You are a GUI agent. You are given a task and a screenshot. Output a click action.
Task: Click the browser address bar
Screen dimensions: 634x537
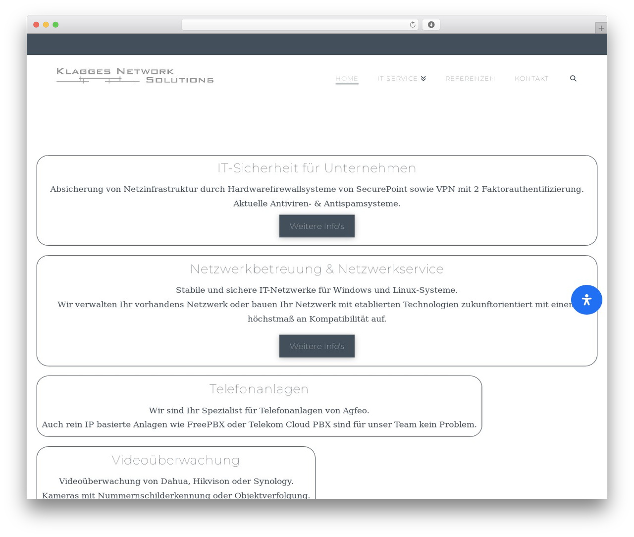tap(300, 25)
